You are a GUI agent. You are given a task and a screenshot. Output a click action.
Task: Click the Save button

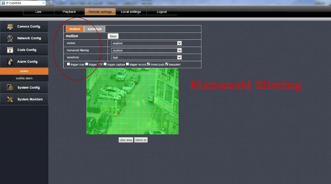click(113, 36)
